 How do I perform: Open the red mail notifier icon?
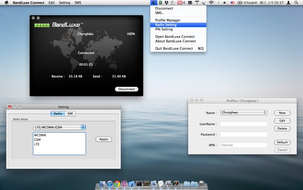pyautogui.click(x=180, y=2)
